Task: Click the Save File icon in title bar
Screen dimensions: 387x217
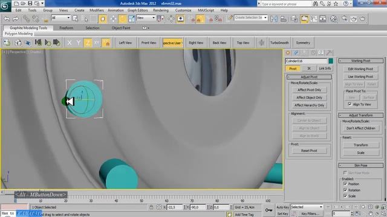Action: point(30,3)
